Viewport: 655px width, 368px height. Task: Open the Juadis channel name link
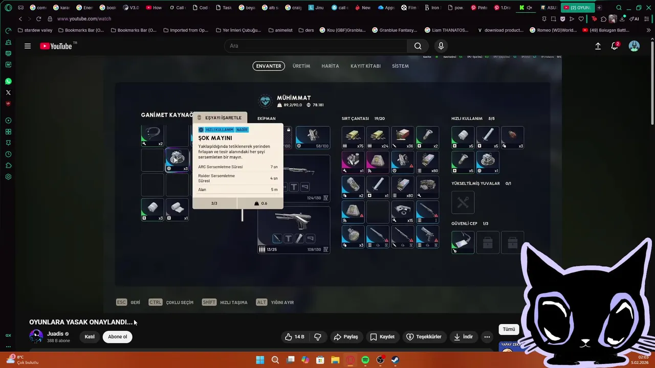[x=55, y=334]
